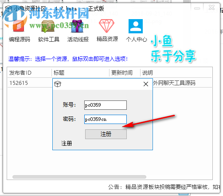223x196 pixels.
Task: Open the 个人中心 user profile section
Action: [x=137, y=31]
